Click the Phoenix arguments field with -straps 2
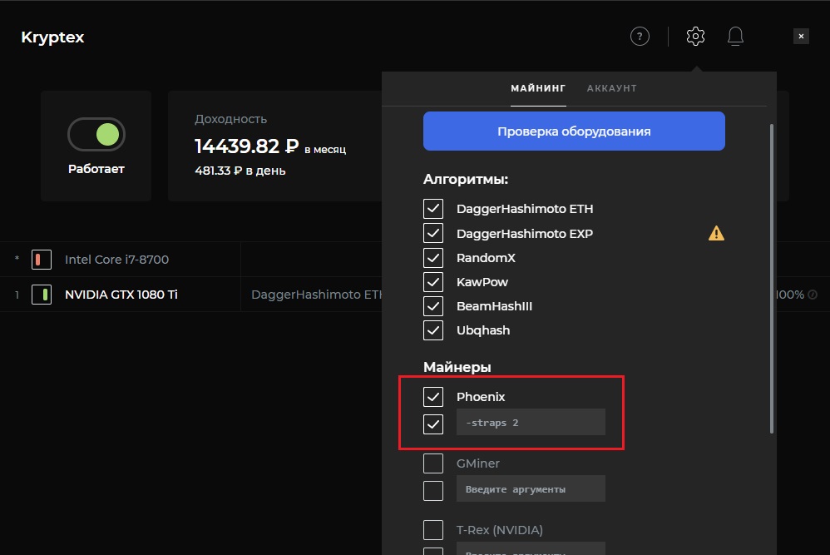 pyautogui.click(x=531, y=422)
